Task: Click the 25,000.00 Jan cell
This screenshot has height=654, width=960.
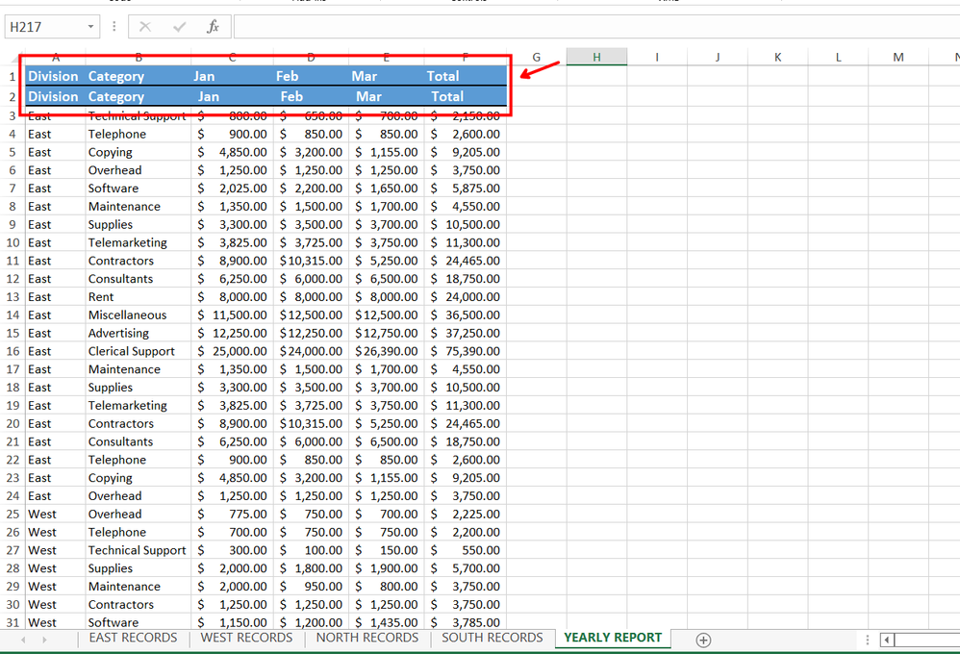Action: pyautogui.click(x=232, y=351)
